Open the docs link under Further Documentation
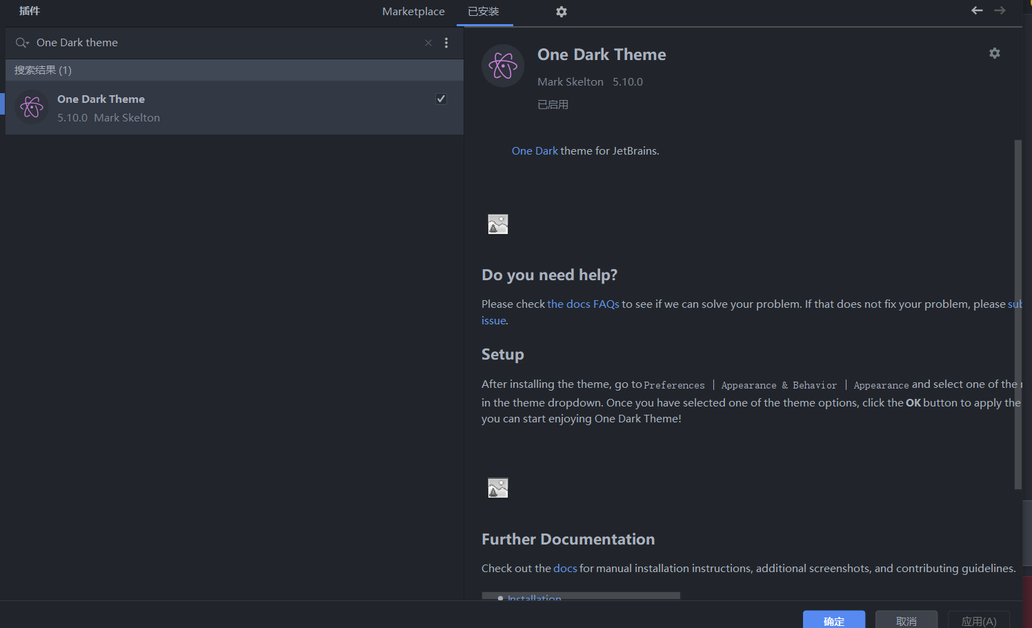Viewport: 1032px width, 628px height. pos(565,568)
